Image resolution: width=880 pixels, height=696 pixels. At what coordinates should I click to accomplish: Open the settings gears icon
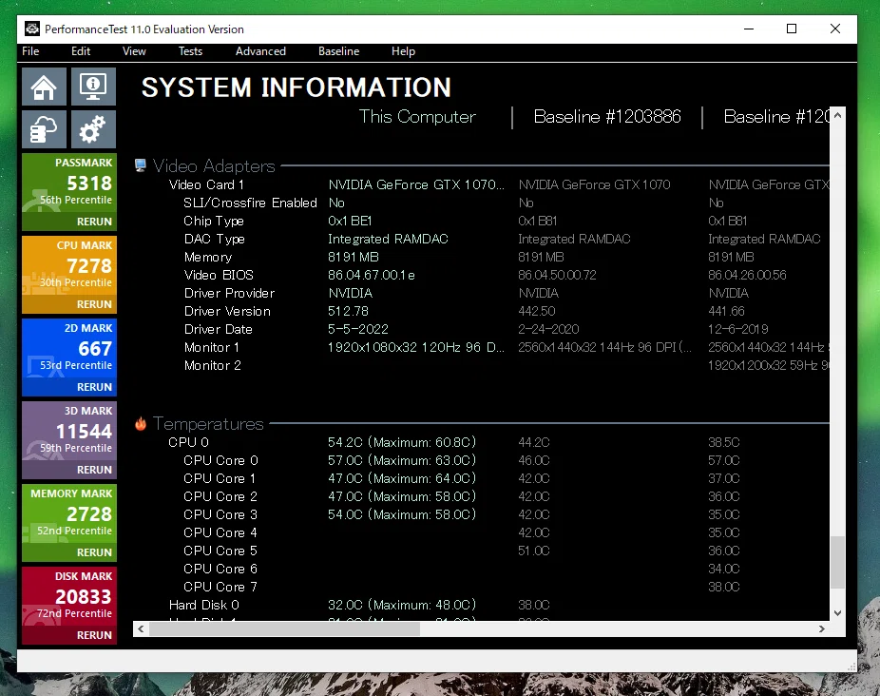(93, 129)
